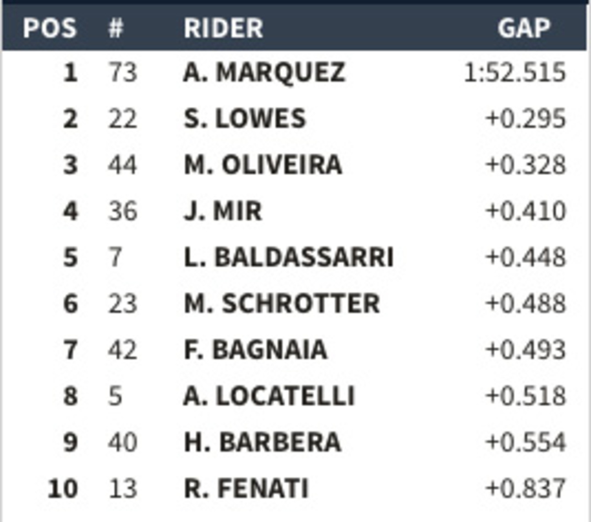Select H. BARBERA in standings
The width and height of the screenshot is (591, 522).
click(263, 442)
